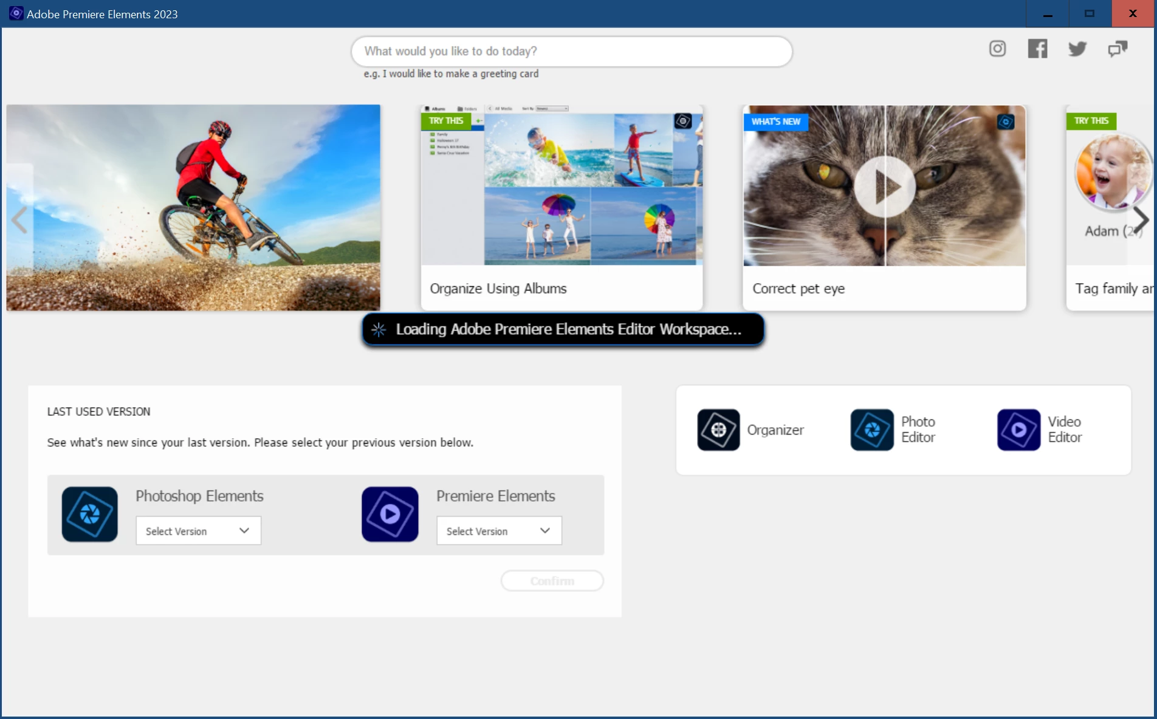The image size is (1157, 719).
Task: Click the 'Correct pet eye' caption
Action: (x=798, y=289)
